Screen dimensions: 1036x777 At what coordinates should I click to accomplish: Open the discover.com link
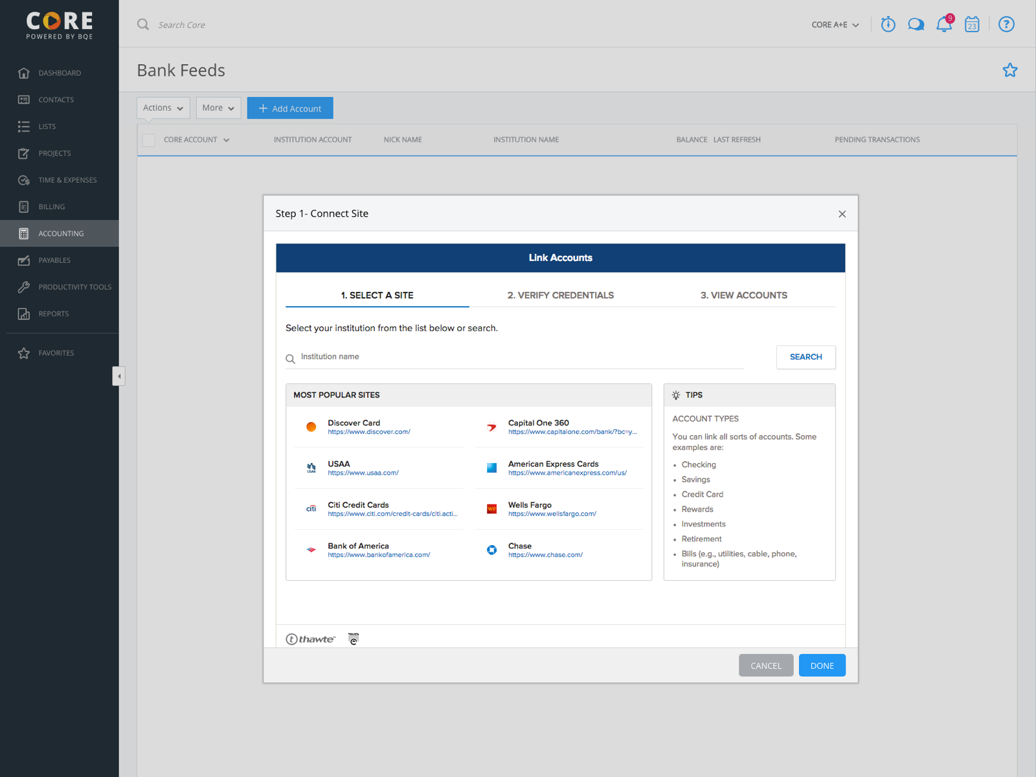click(369, 432)
